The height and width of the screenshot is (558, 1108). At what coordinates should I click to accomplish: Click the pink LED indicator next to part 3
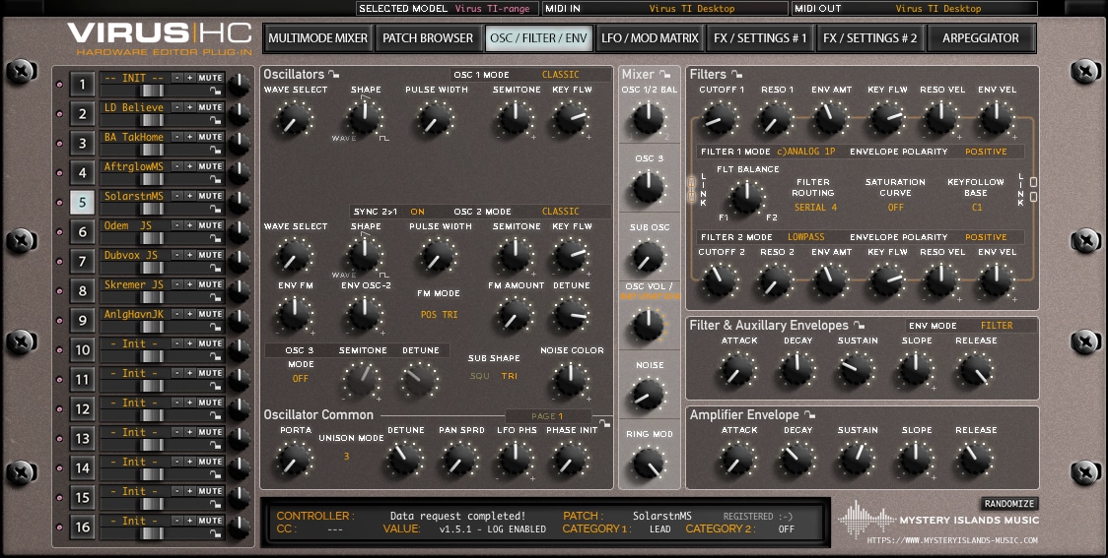59,144
